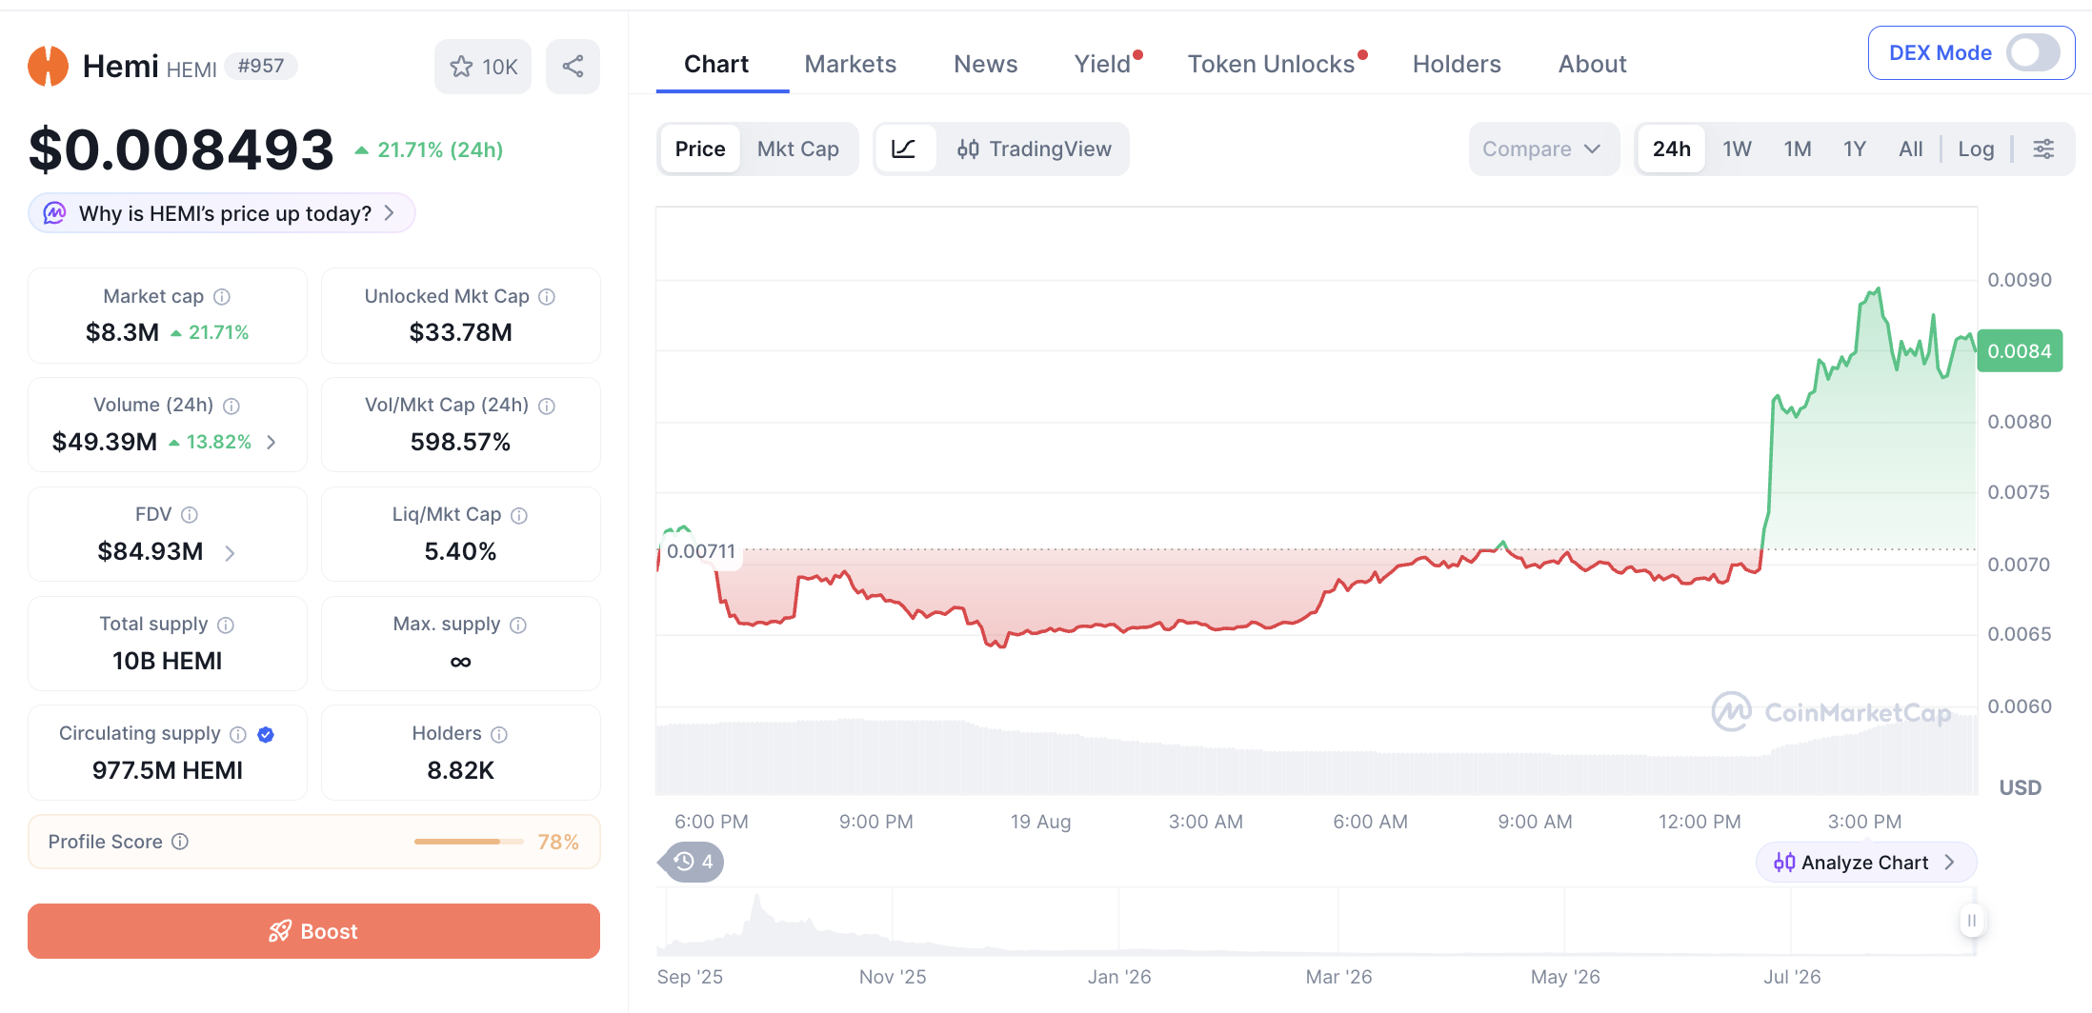Click the Holders info icon
The width and height of the screenshot is (2092, 1013).
[x=499, y=734]
